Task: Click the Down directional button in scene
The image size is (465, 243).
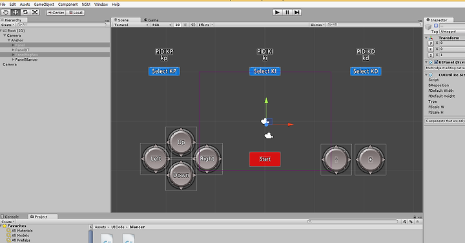Action: [181, 175]
